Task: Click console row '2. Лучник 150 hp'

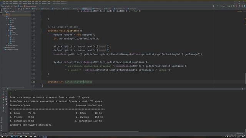Action: coord(90,117)
